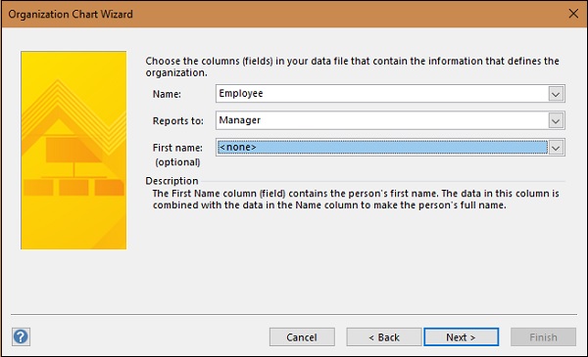Expand the Name dropdown arrow
Viewport: 588px width, 357px height.
click(x=556, y=94)
